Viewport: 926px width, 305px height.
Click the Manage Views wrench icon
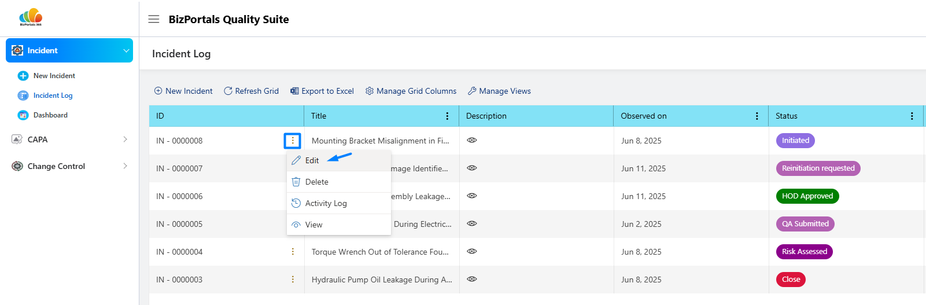[x=472, y=91]
